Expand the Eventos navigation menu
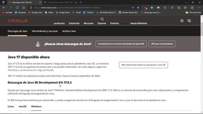This screenshot has height=114, width=203. [115, 23]
